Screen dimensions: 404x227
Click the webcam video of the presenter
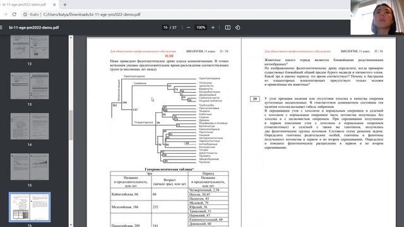click(377, 17)
